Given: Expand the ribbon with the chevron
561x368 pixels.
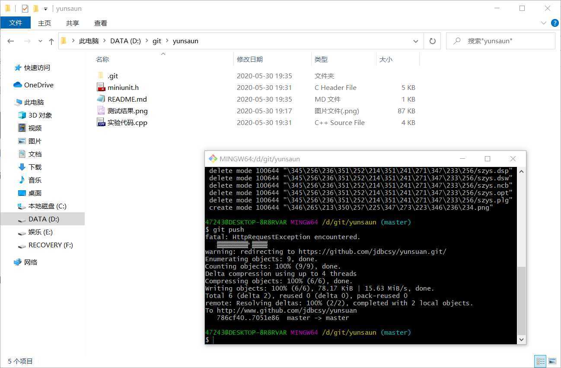Looking at the screenshot, I should (544, 23).
